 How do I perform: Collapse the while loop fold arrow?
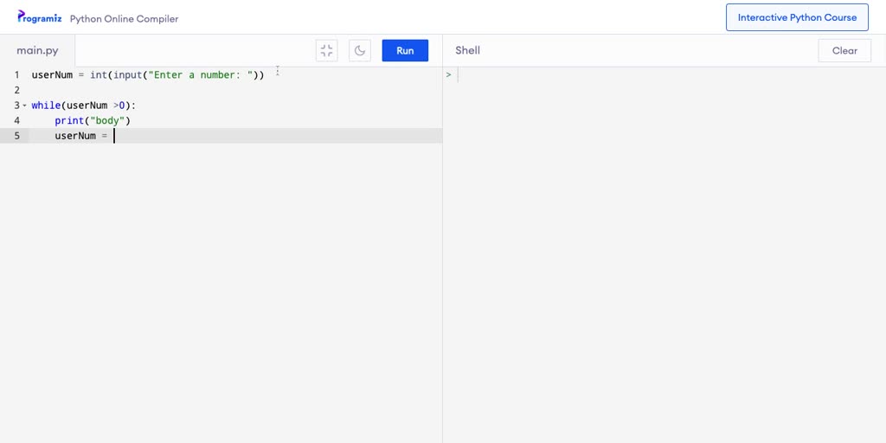[24, 106]
